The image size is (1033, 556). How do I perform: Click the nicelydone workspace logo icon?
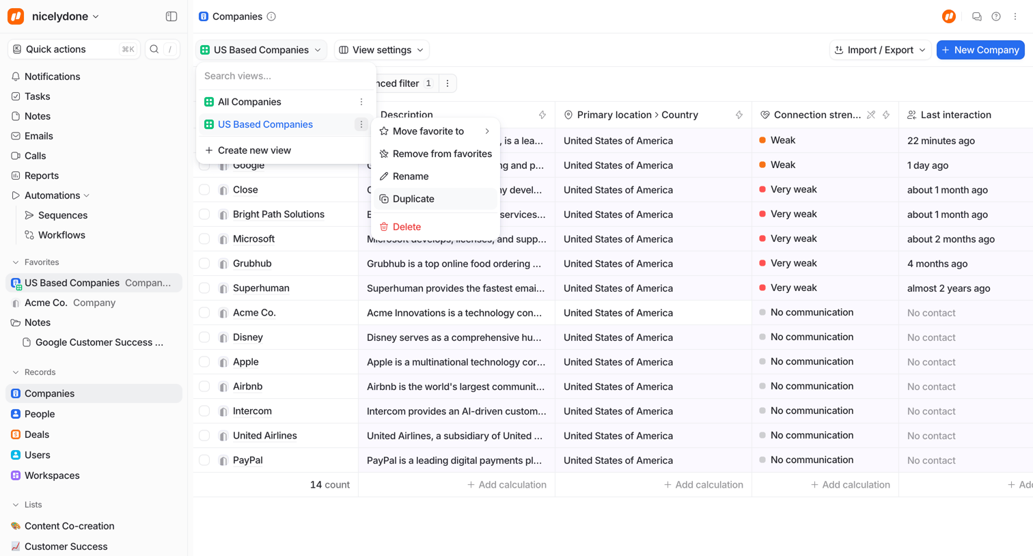[x=16, y=16]
